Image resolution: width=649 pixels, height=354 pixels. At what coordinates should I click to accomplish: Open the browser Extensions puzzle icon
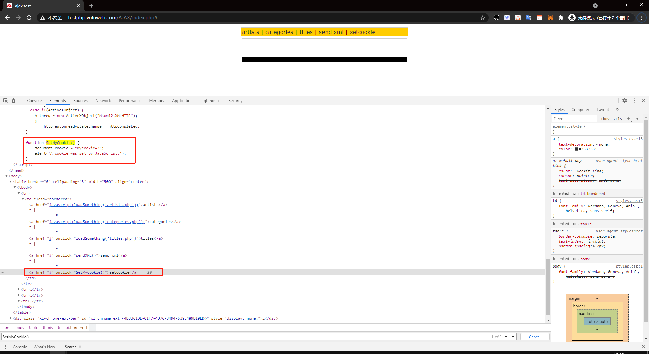click(561, 18)
